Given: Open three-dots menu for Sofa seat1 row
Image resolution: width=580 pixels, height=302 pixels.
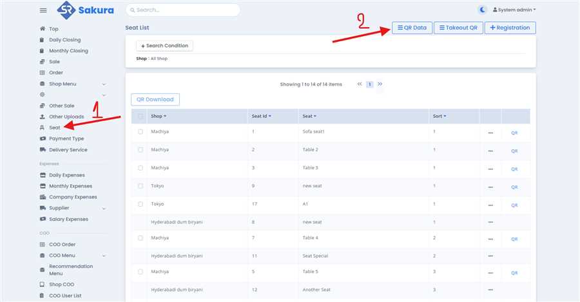Looking at the screenshot, I should [x=490, y=133].
